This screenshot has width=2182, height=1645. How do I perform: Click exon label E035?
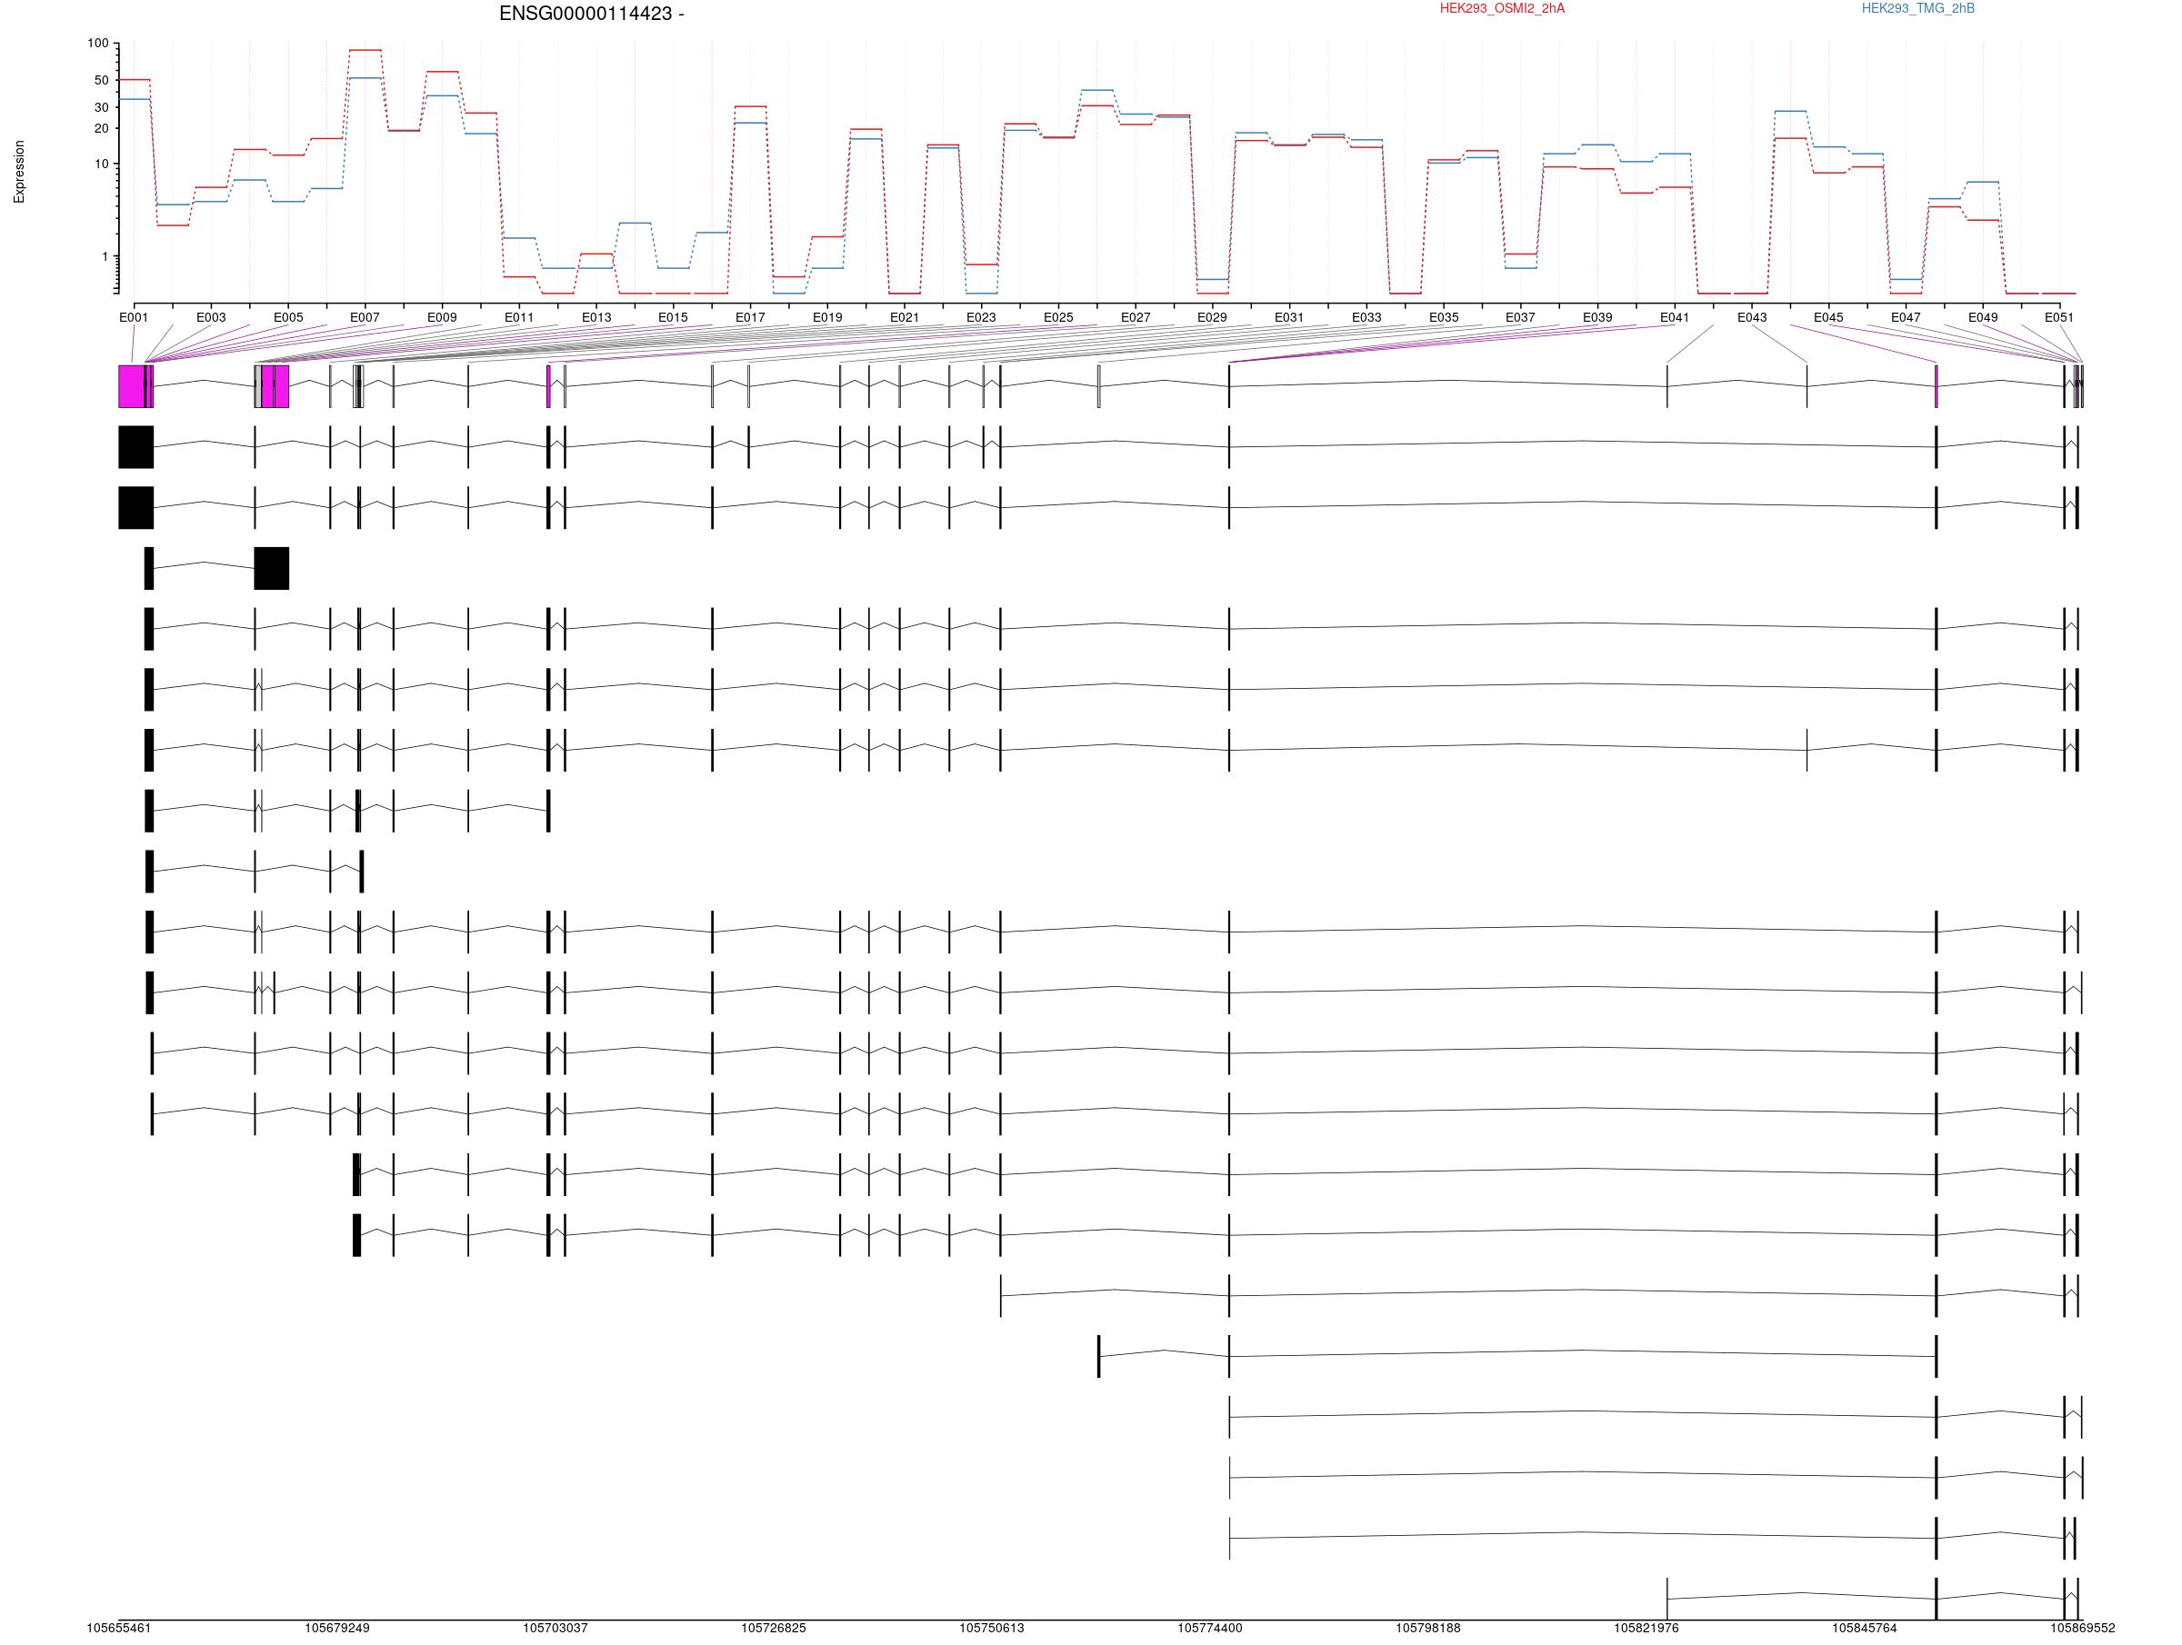pos(1444,317)
